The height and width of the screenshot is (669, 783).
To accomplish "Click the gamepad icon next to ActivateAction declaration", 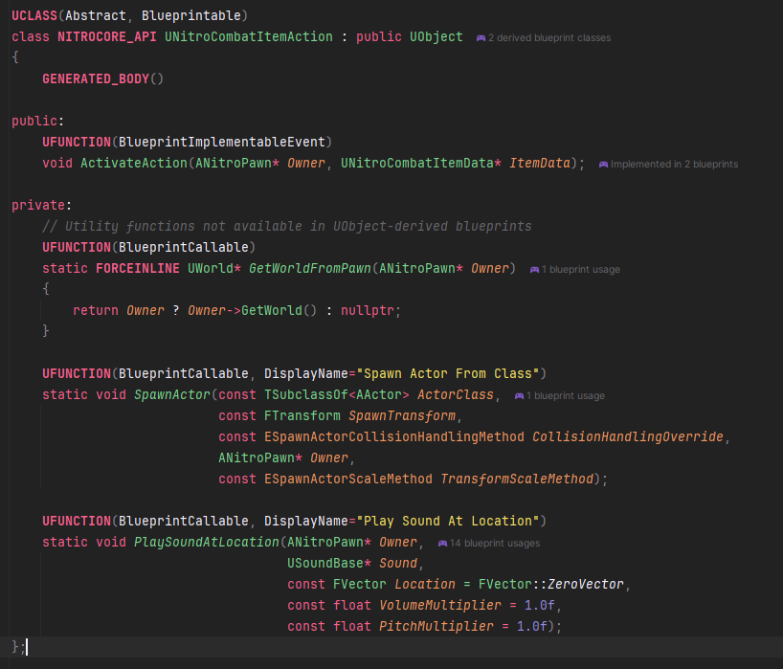I will point(604,164).
